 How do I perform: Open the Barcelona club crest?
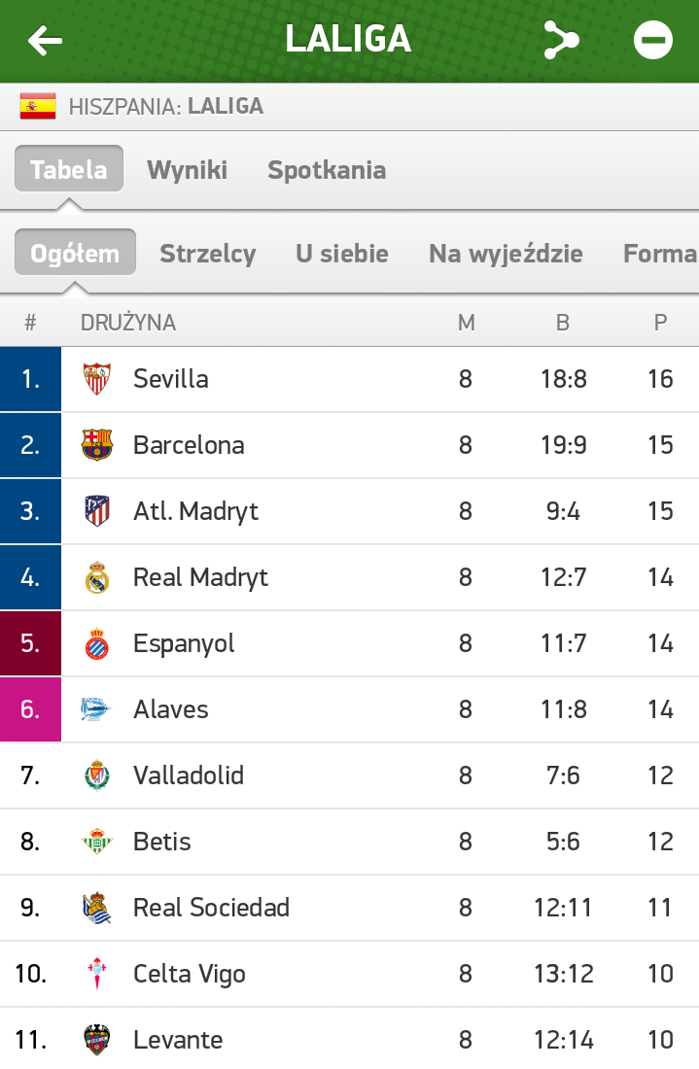[97, 444]
